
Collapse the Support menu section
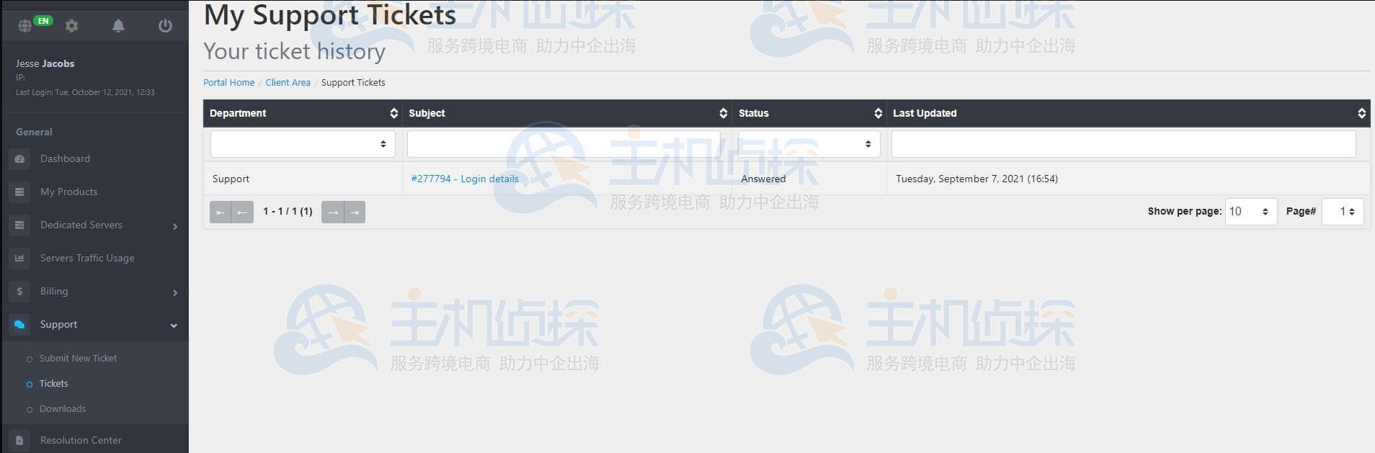click(x=174, y=326)
